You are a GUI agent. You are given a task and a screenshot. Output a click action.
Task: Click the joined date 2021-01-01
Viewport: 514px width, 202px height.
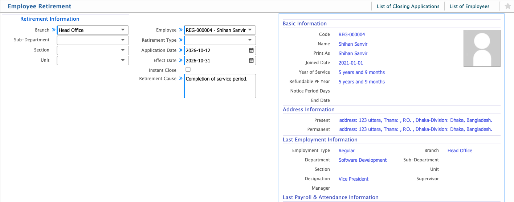pyautogui.click(x=351, y=63)
